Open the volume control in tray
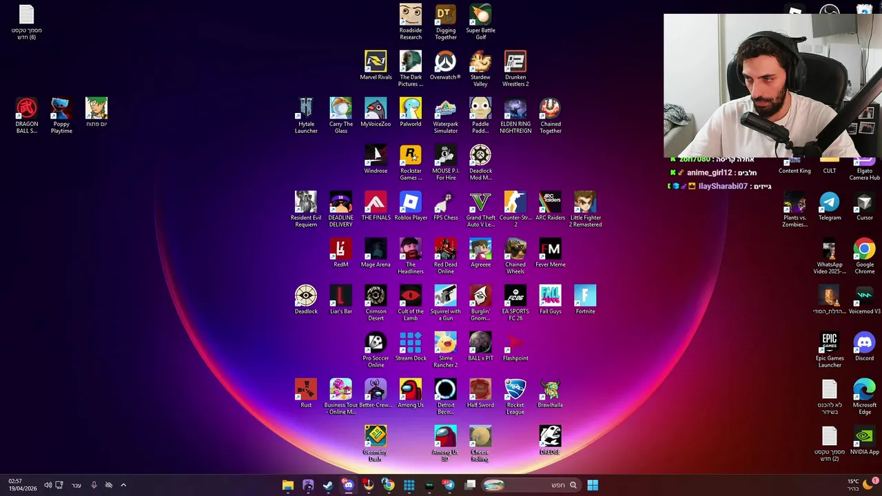 (48, 485)
